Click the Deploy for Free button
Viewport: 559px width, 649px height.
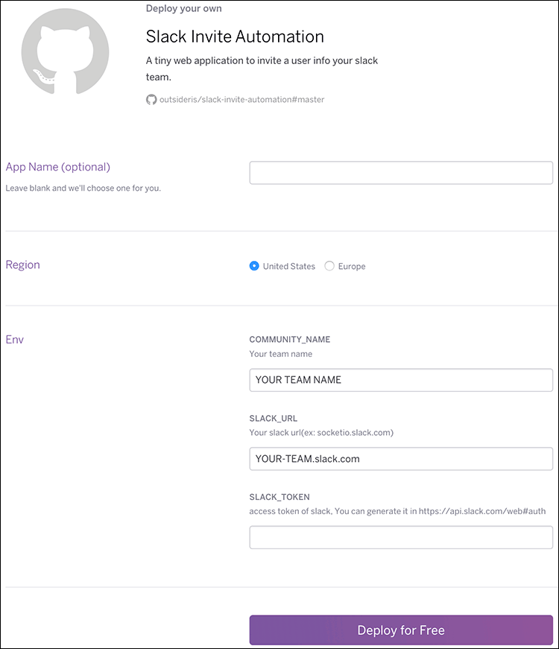(x=401, y=630)
